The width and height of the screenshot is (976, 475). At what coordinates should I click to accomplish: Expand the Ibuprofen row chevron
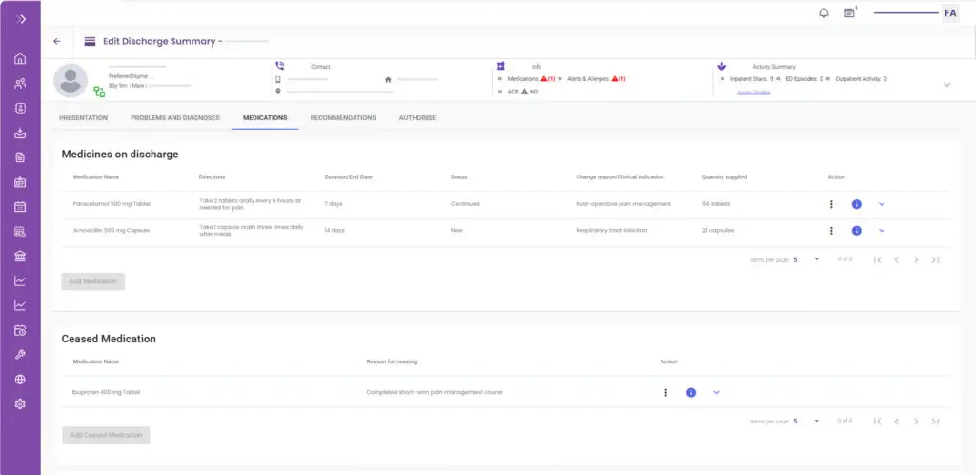(717, 392)
